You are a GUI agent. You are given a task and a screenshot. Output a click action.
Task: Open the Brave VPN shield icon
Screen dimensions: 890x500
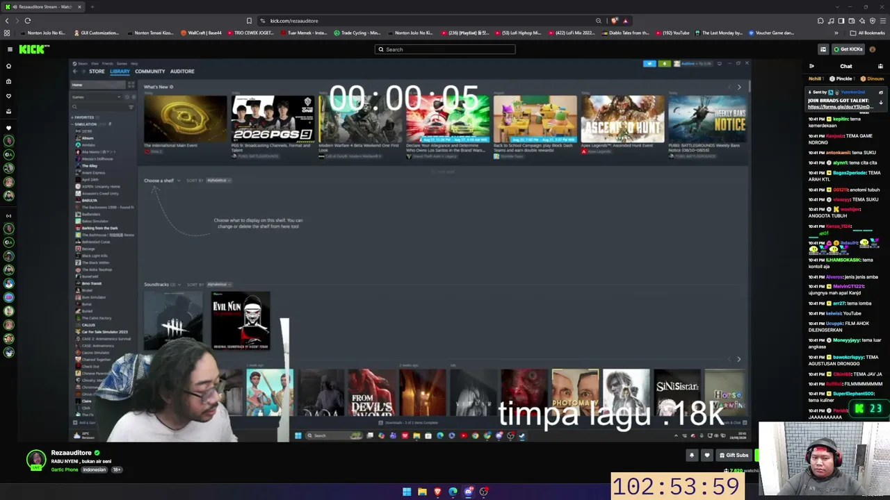point(873,21)
